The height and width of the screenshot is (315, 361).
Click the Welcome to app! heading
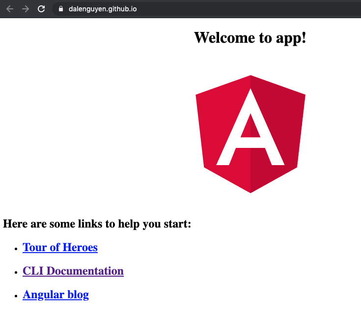pyautogui.click(x=250, y=37)
